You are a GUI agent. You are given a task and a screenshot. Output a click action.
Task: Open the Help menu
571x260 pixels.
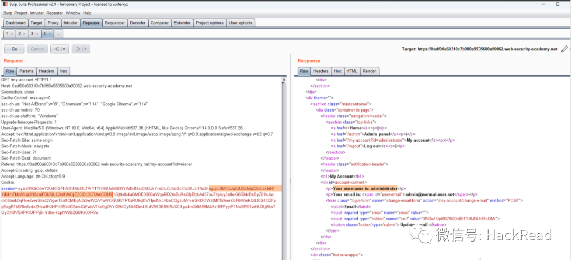[87, 13]
